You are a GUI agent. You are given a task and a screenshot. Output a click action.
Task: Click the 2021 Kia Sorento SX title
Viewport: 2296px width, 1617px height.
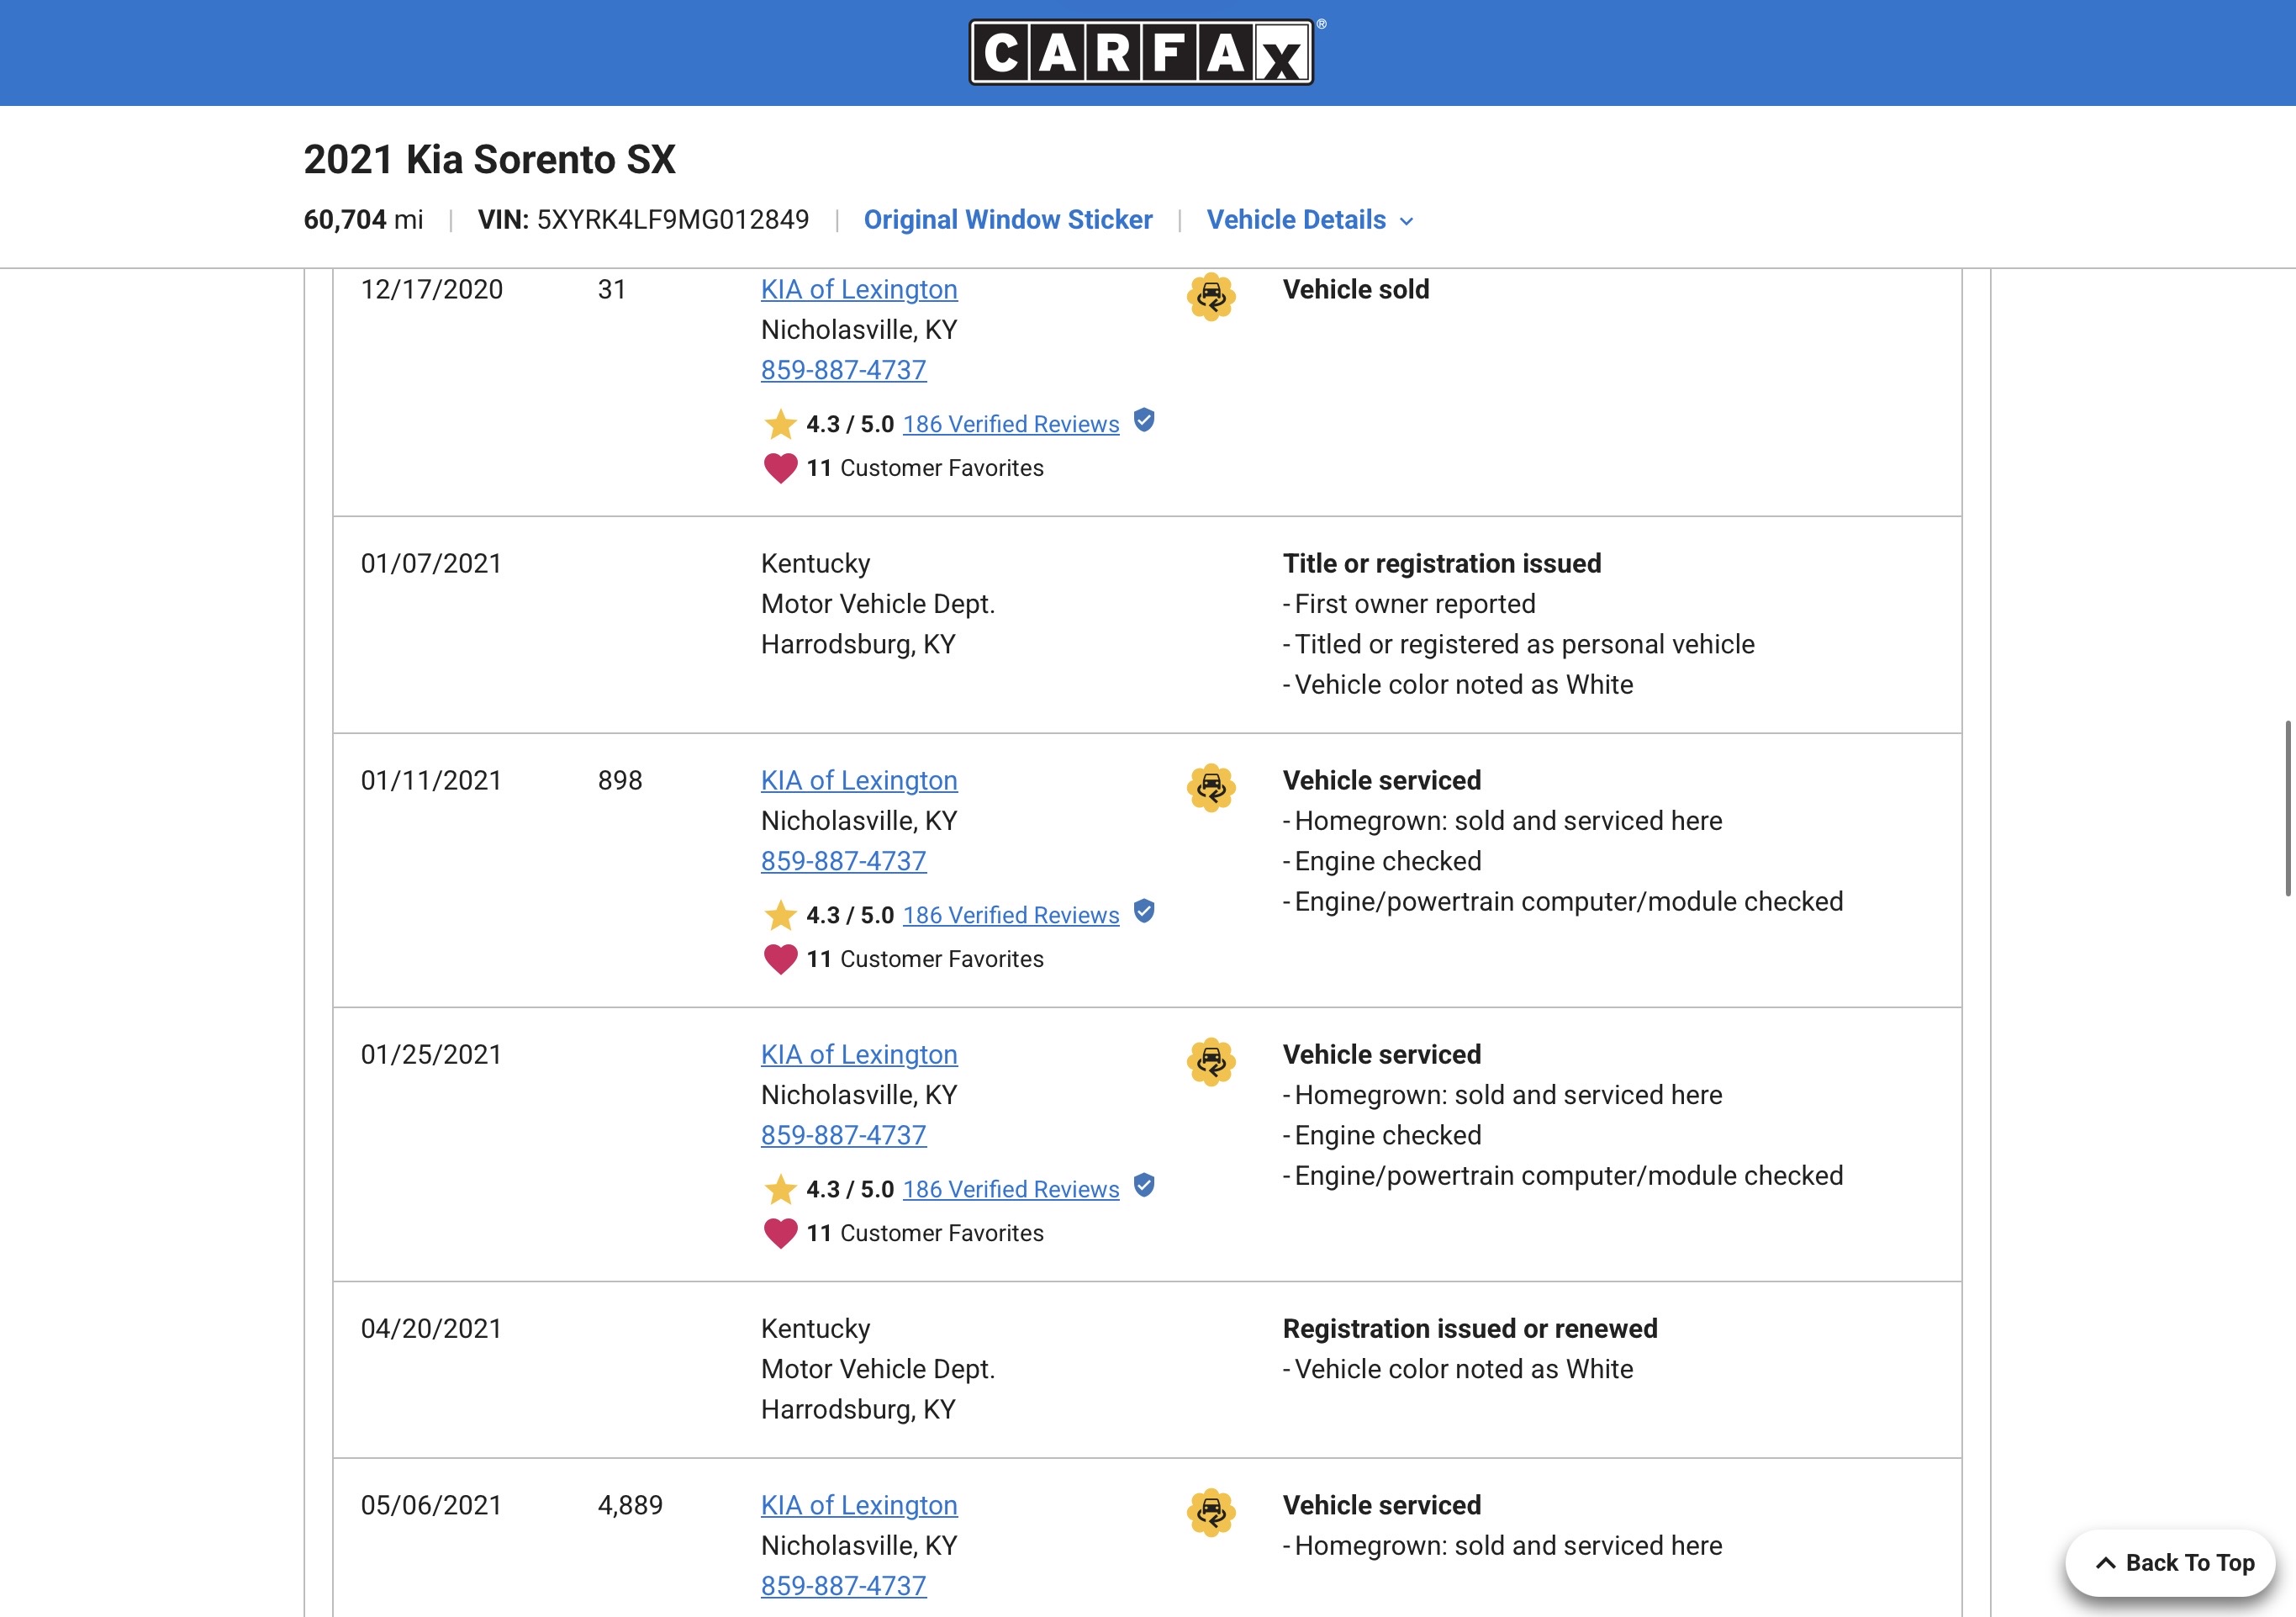pos(490,159)
